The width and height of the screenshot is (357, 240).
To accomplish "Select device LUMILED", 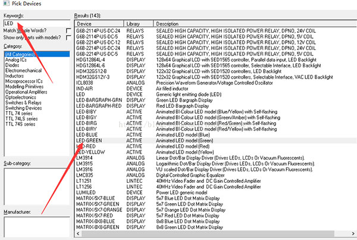I will pos(216,192).
